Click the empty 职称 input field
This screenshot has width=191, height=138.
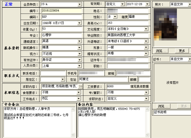point(128,66)
